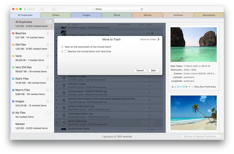Viewport: 234px width, 154px height.
Task: Enable 'Replace the moved items with hard links'
Action: click(66, 52)
